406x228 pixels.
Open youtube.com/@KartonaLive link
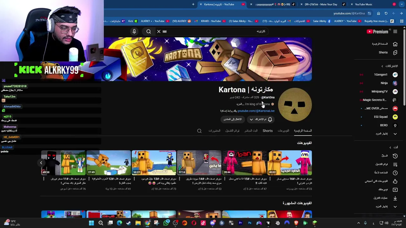point(256,111)
